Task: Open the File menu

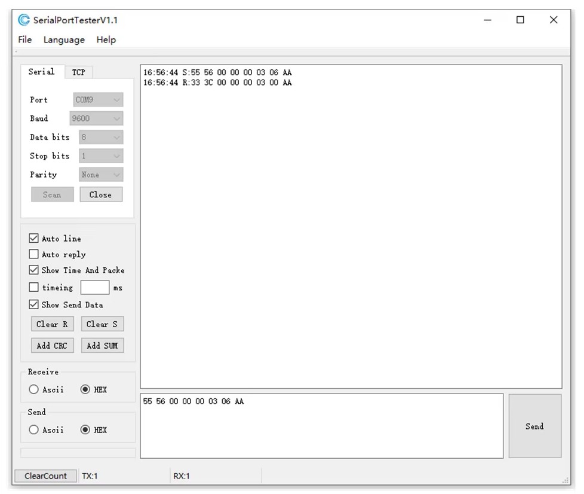Action: (25, 39)
